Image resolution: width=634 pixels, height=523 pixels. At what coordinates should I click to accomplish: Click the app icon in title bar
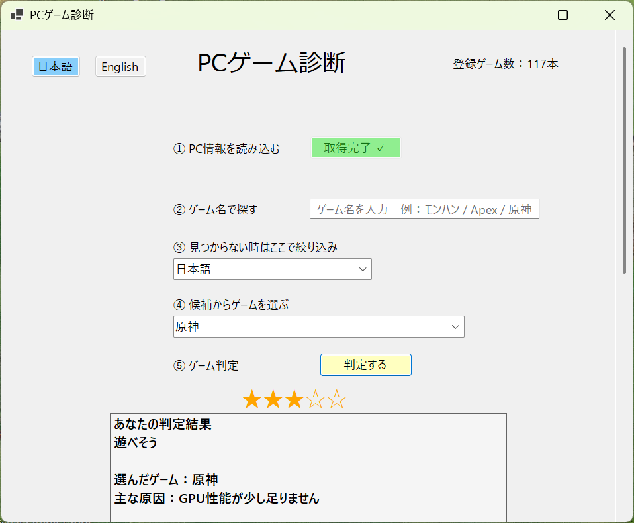click(x=17, y=15)
